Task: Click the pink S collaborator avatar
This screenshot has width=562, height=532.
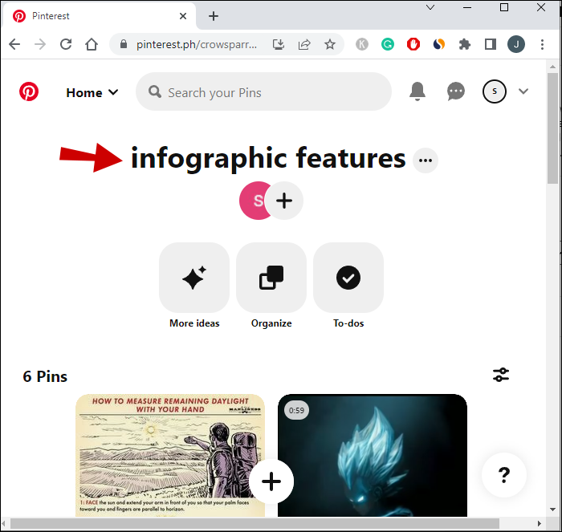Action: tap(253, 201)
